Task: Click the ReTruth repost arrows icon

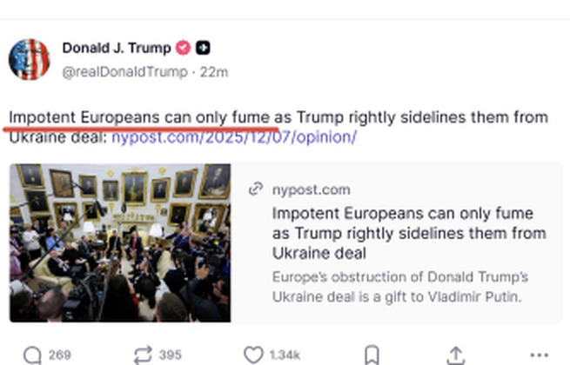Action: [x=142, y=355]
